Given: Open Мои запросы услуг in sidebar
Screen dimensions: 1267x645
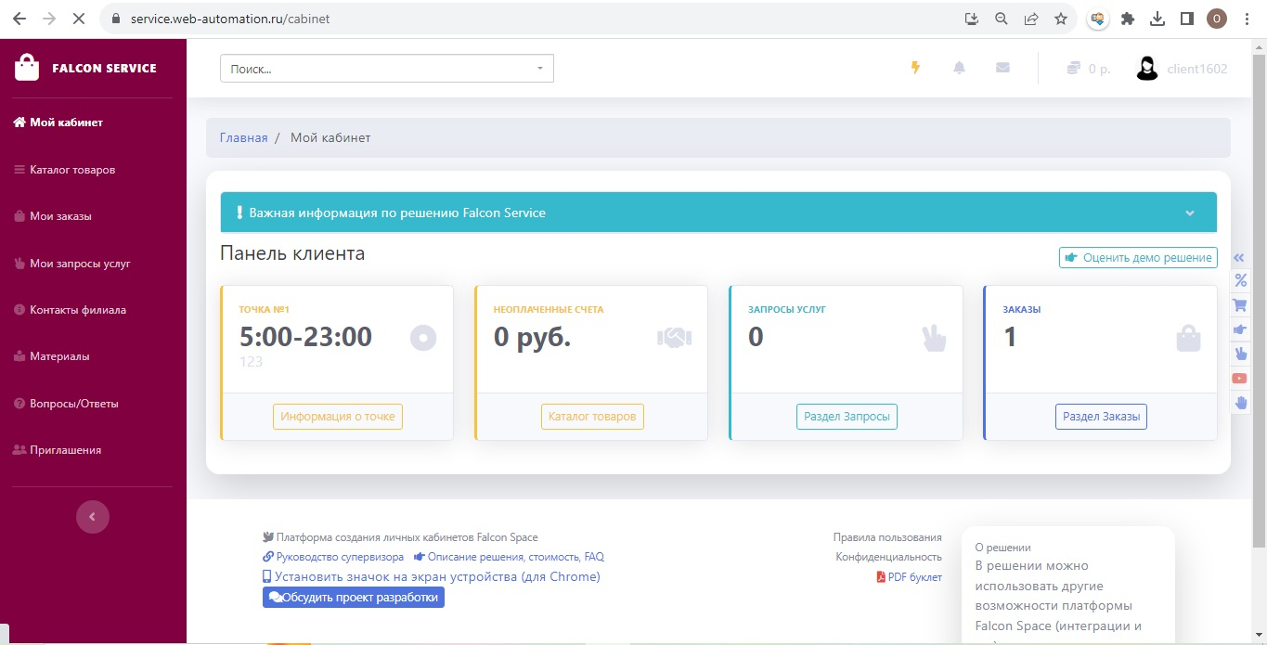Looking at the screenshot, I should click(x=71, y=264).
